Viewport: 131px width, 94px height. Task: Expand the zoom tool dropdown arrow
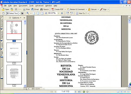(x=31, y=13)
